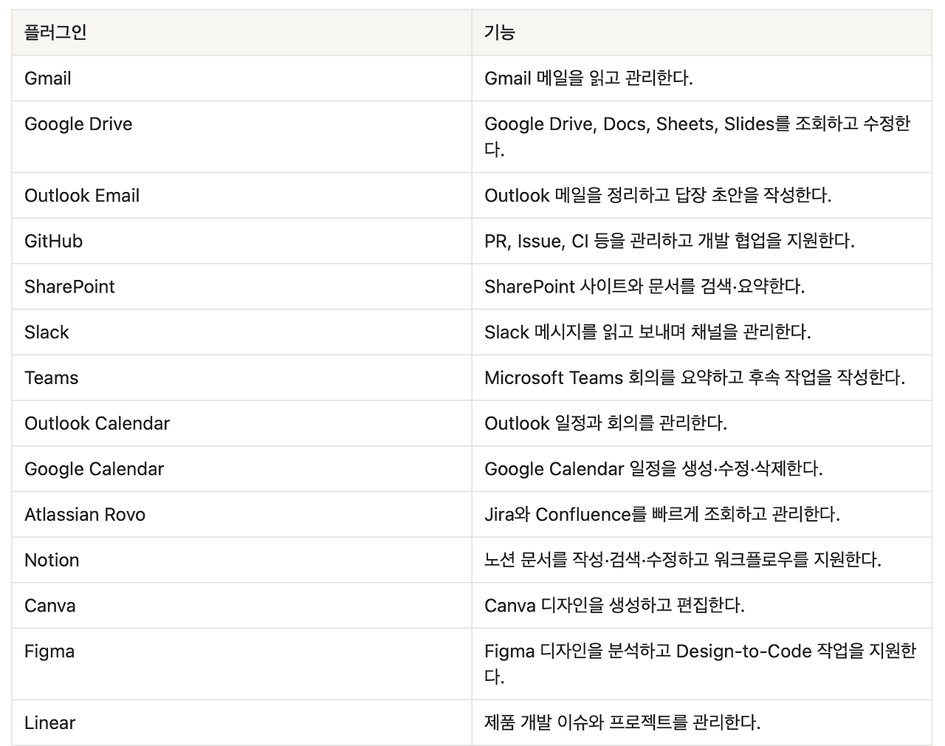Image resolution: width=945 pixels, height=746 pixels.
Task: Click the 'Gmail 메일을 읽고 관리한다.' description
Action: click(588, 78)
